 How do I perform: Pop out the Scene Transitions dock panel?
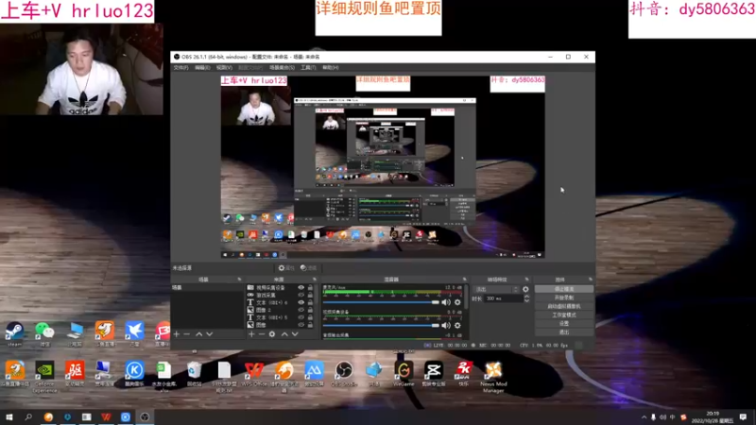(526, 280)
